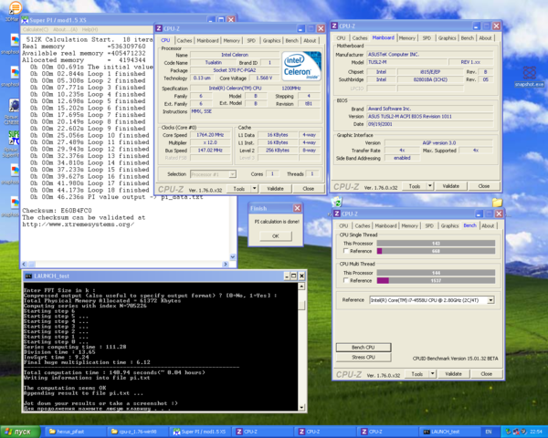Open SPD tab in Mainboard CPU-Z window
The image size is (548, 438).
427,38
